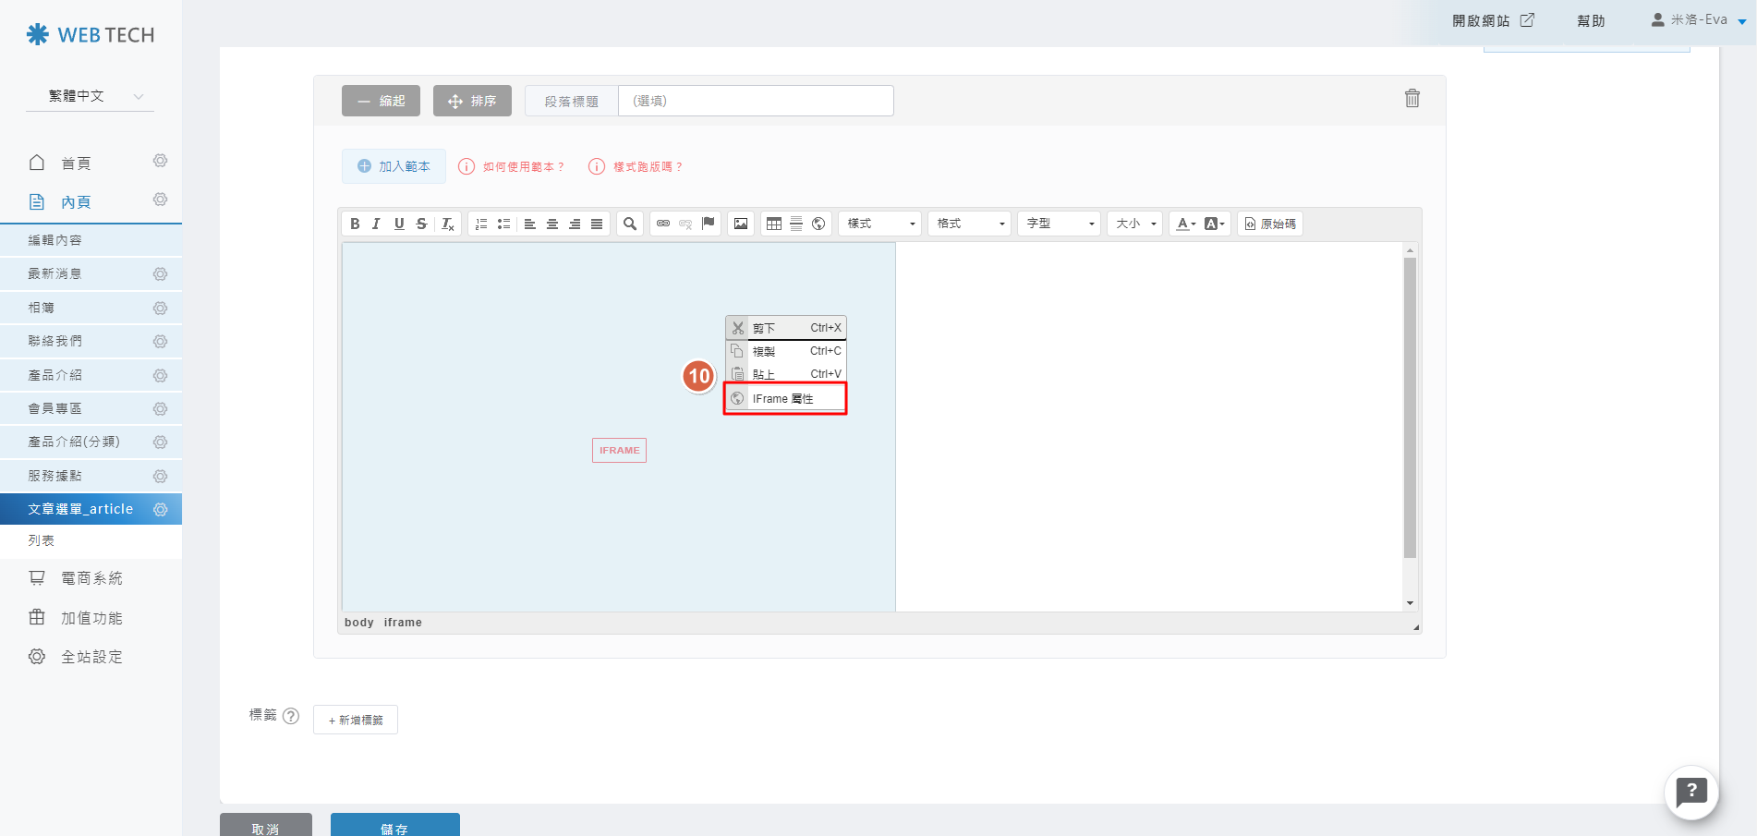The image size is (1757, 836).
Task: Click the 加入範本 button
Action: coord(394,166)
